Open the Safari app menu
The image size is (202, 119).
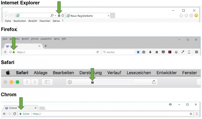[x=22, y=73]
